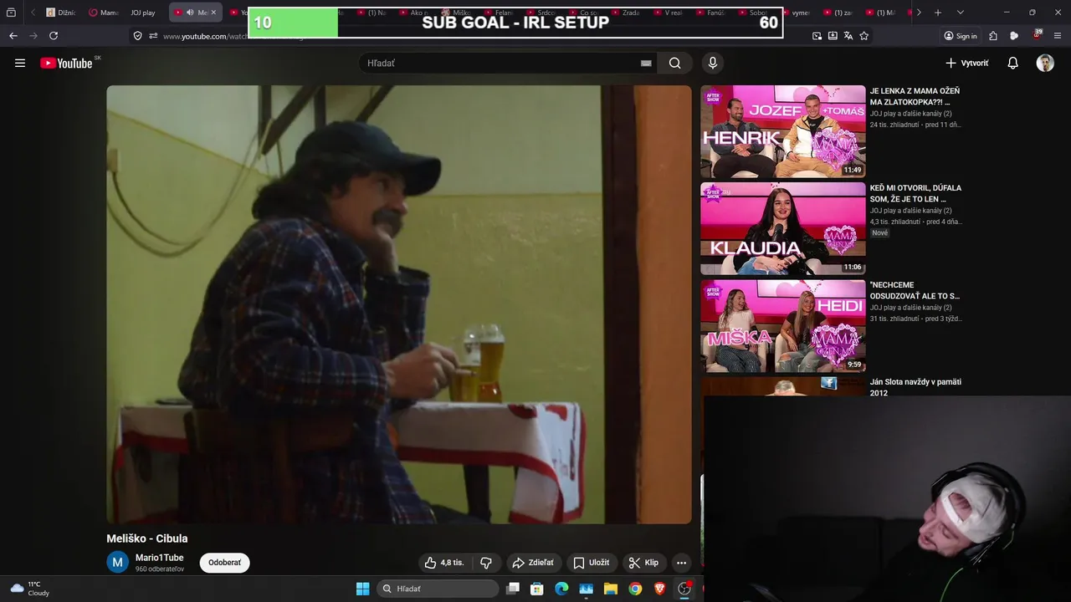
Task: Open Mario1Tube channel avatar
Action: click(x=117, y=563)
